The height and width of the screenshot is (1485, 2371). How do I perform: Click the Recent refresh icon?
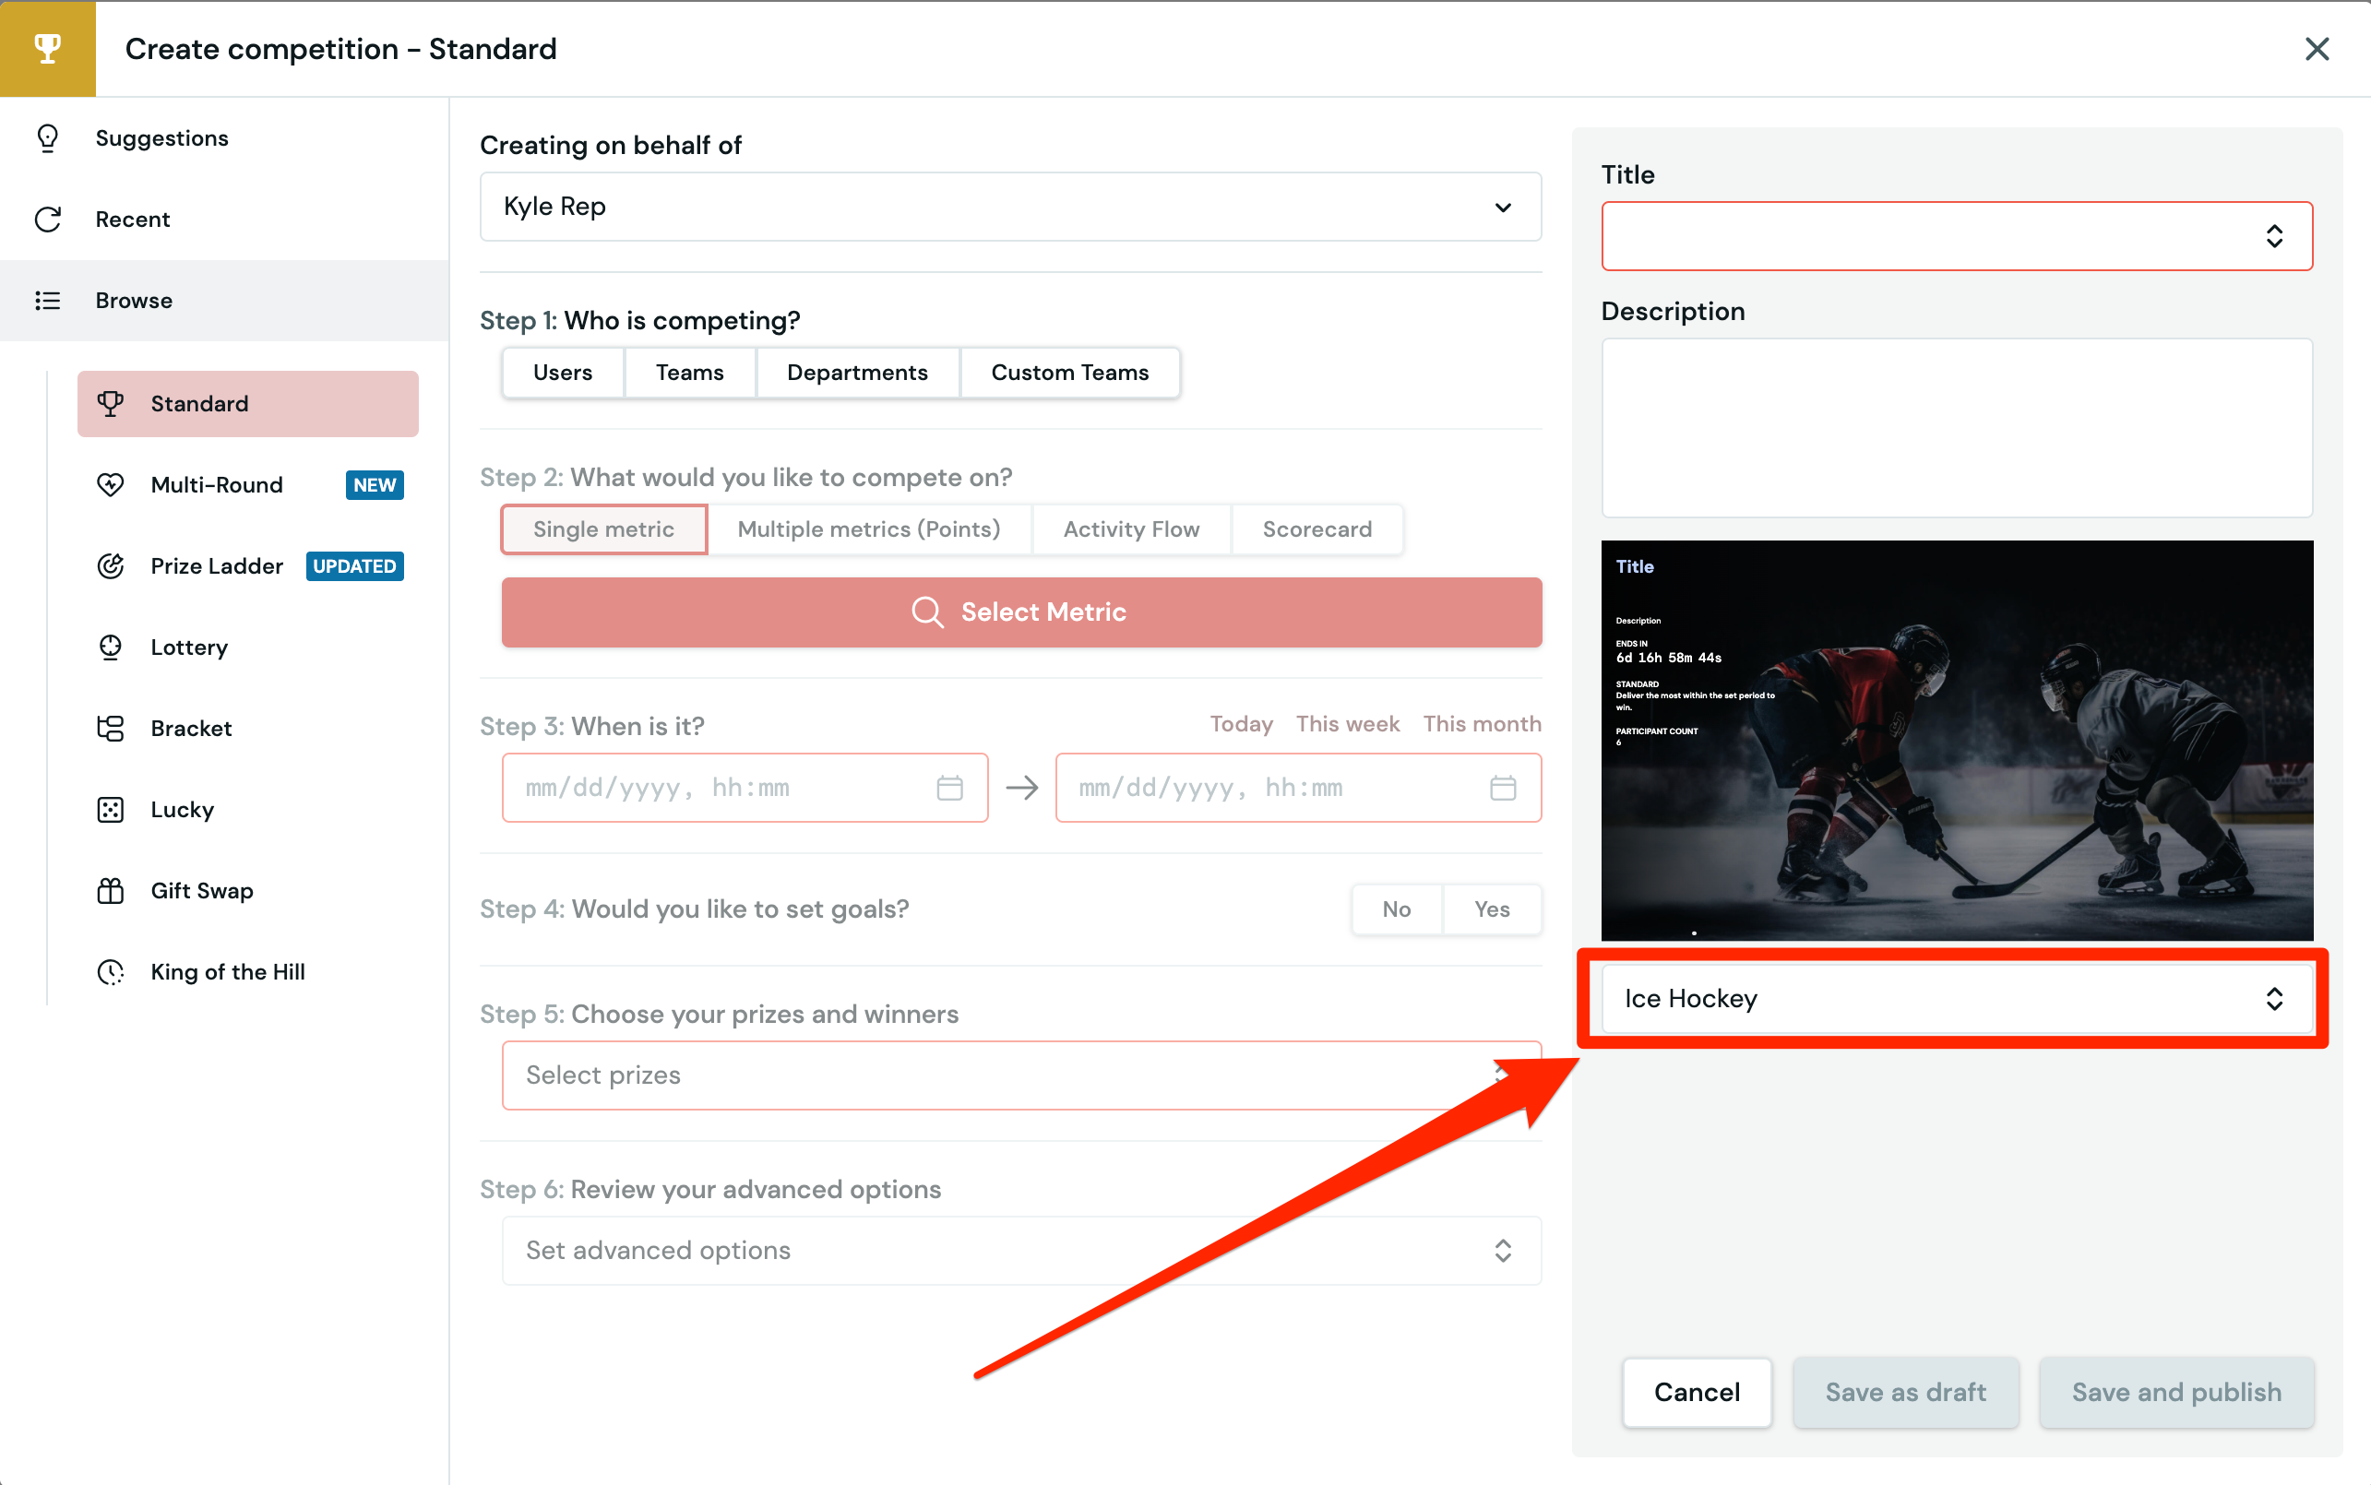(47, 219)
